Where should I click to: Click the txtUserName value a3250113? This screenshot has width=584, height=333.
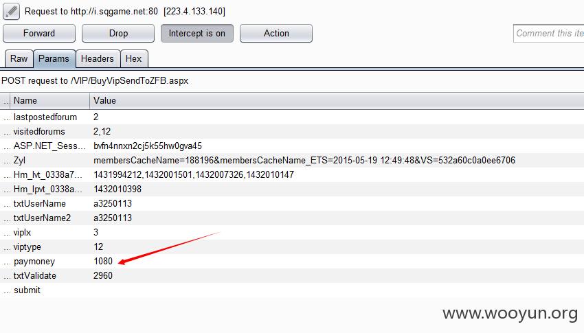113,203
